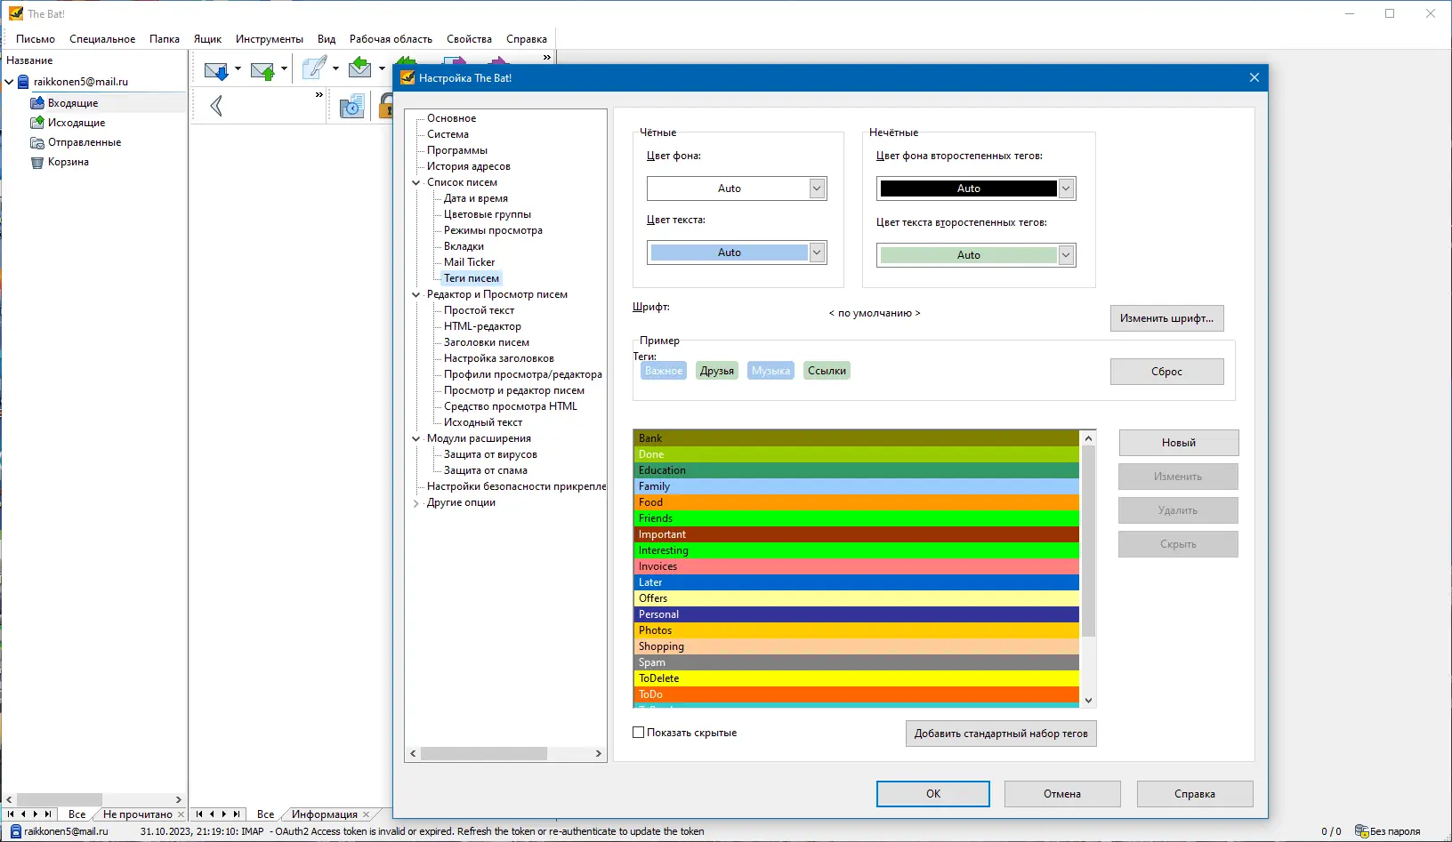Open the Входящие inbox folder
This screenshot has width=1452, height=842.
(73, 103)
